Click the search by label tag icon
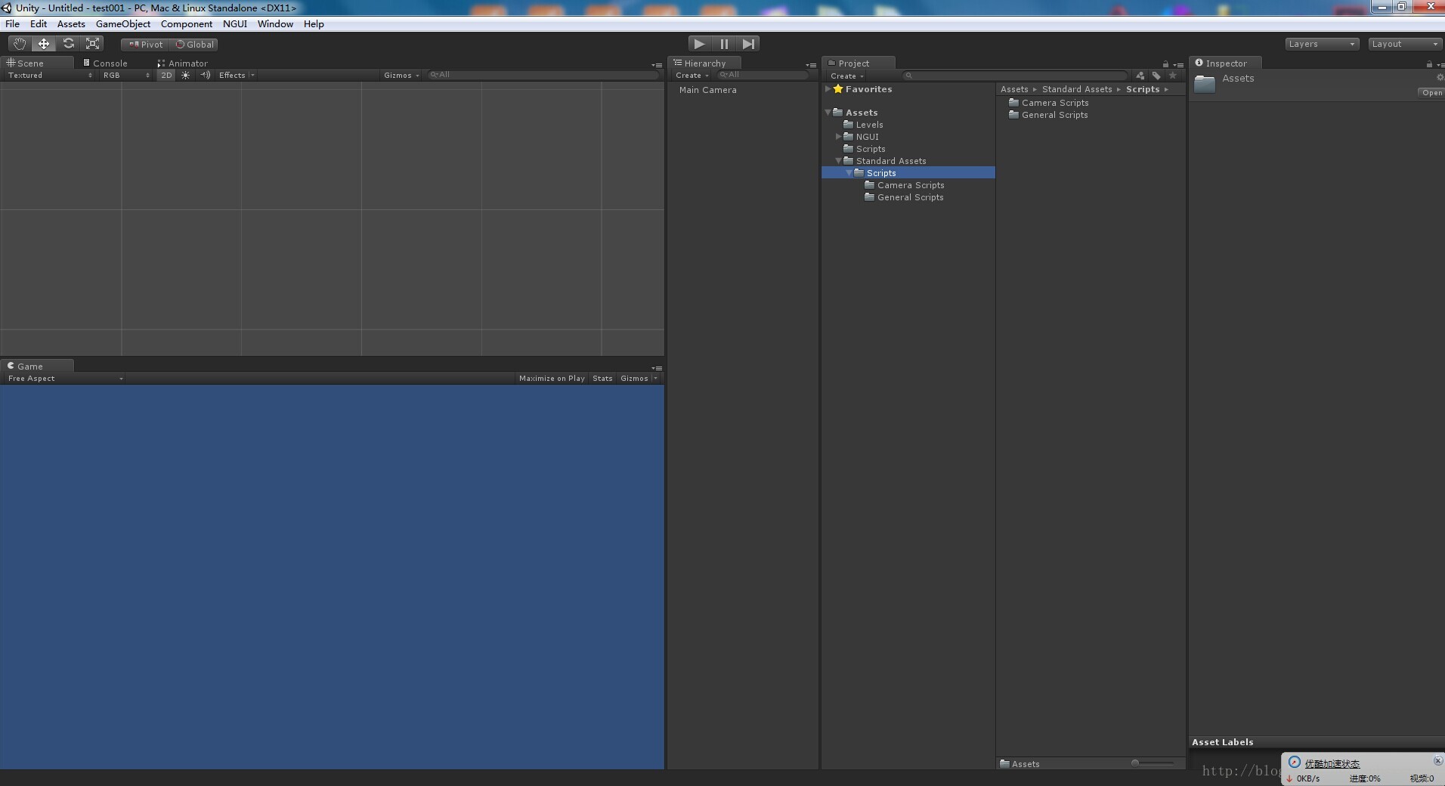The height and width of the screenshot is (786, 1445). point(1156,76)
